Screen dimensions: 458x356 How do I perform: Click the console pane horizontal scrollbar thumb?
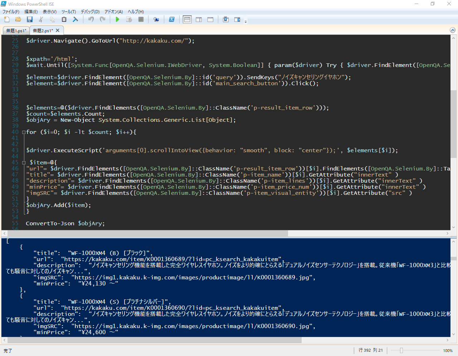pyautogui.click(x=155, y=340)
